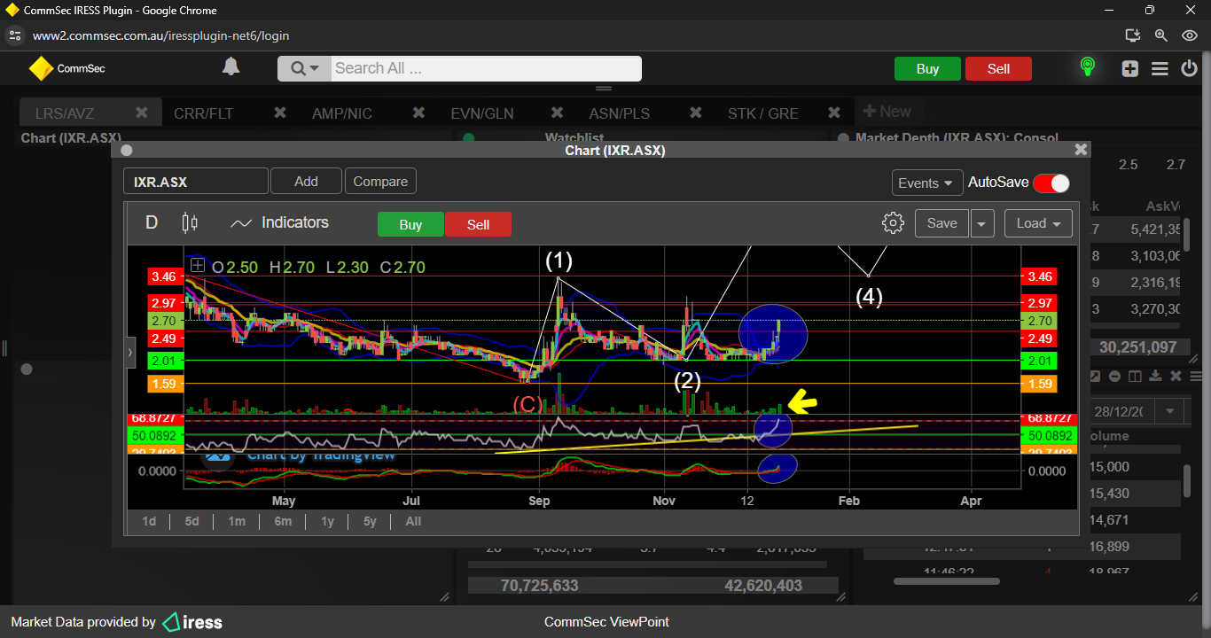Select the 6m chart range
This screenshot has width=1211, height=638.
tap(283, 521)
